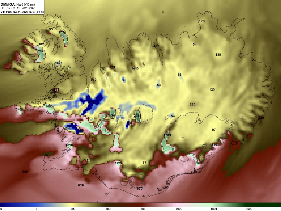
Task: Select the 1604 map value
Action: (x=59, y=63)
